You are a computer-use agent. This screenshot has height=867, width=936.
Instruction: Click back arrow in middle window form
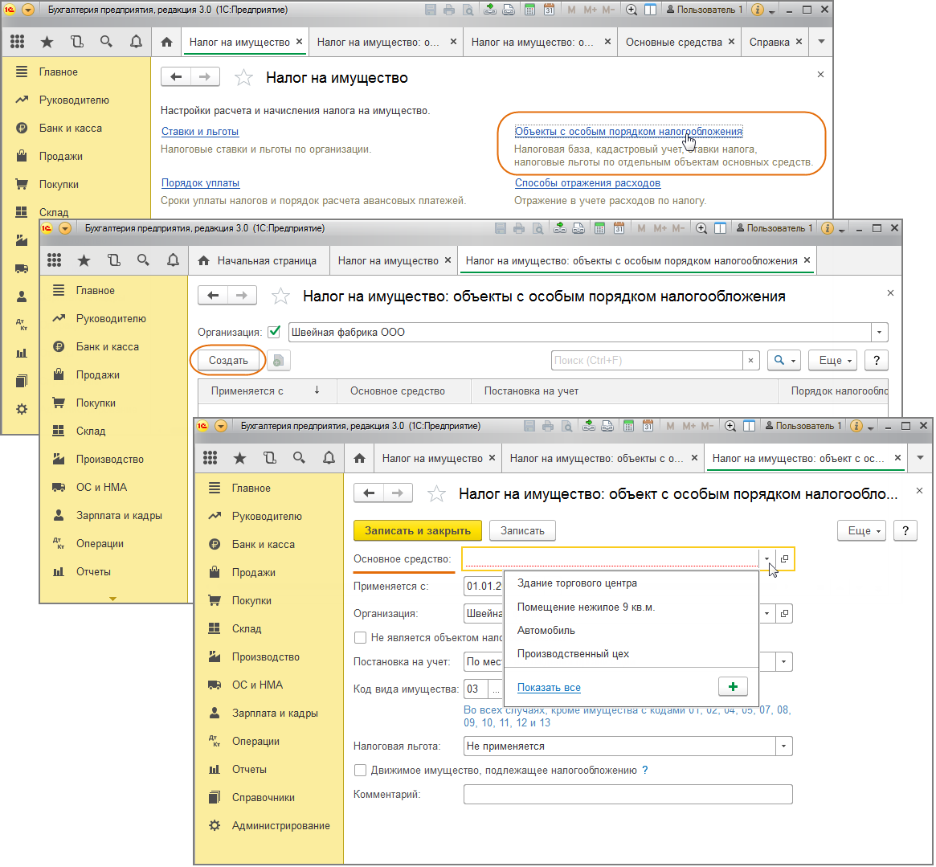click(213, 296)
